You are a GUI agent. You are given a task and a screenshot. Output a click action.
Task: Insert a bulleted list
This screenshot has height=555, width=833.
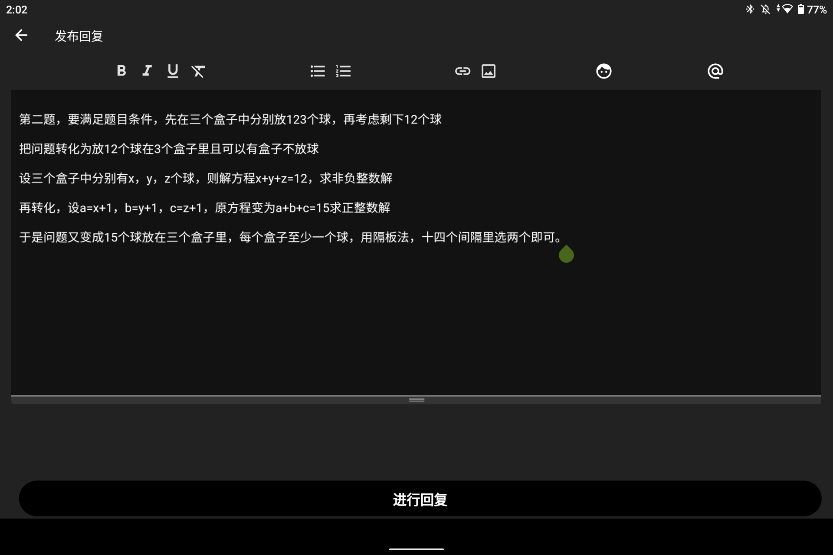(x=318, y=71)
